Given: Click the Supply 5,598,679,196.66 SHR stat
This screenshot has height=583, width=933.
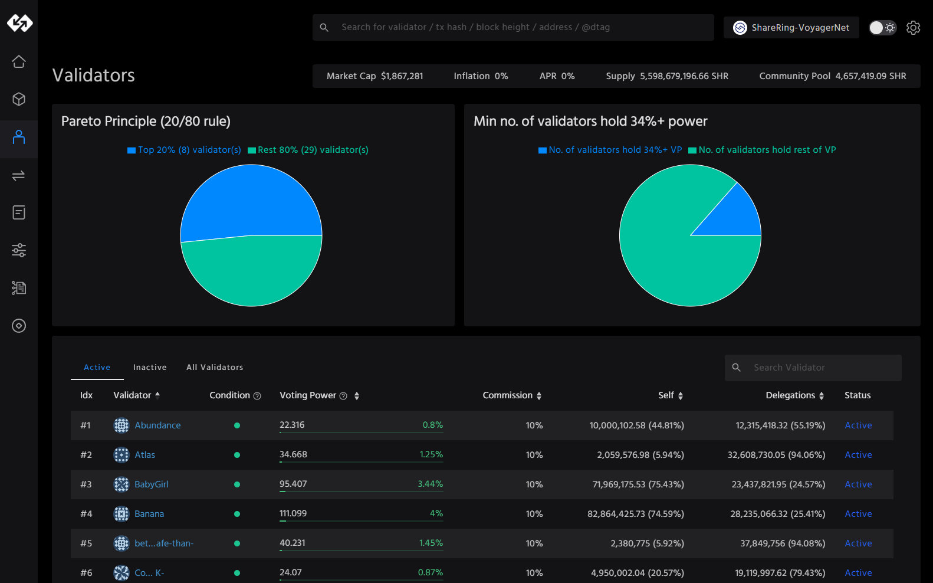Looking at the screenshot, I should click(x=667, y=76).
